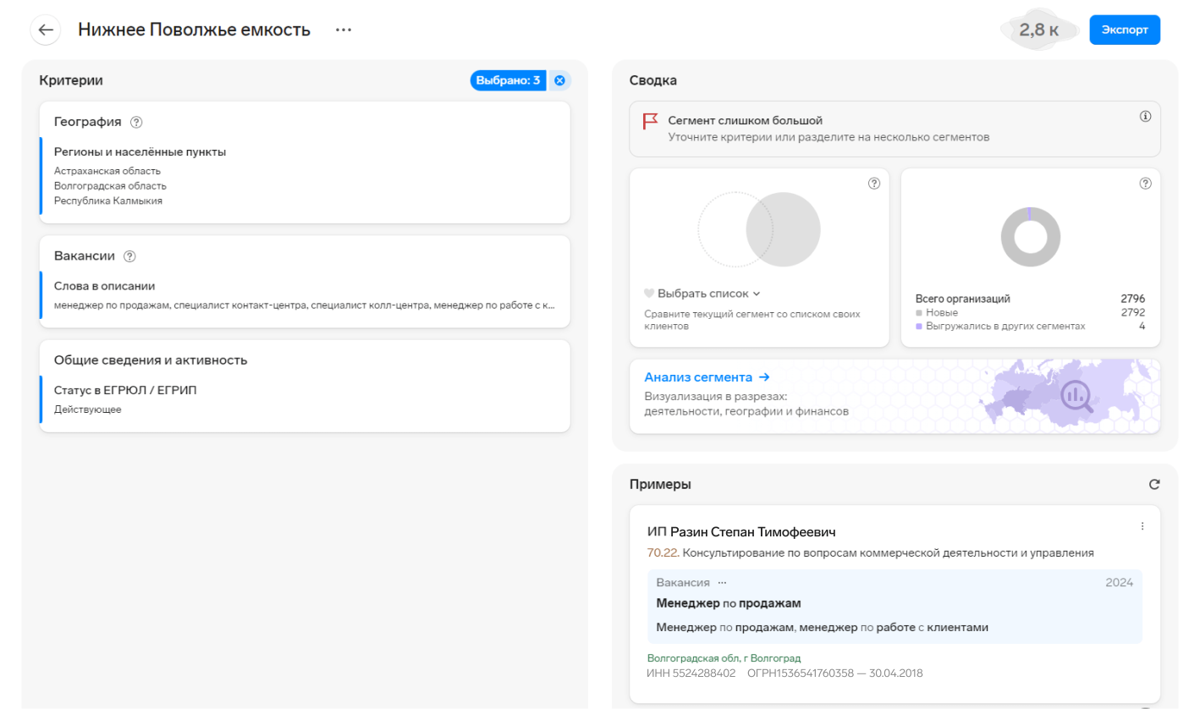Viewport: 1200px width, 709px height.
Task: Select Волгоградская область in criteria
Action: (x=110, y=186)
